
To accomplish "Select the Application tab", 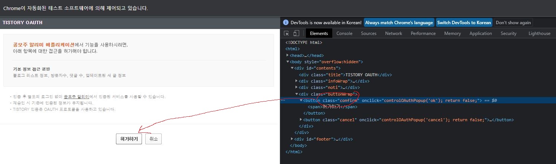I will tap(481, 33).
